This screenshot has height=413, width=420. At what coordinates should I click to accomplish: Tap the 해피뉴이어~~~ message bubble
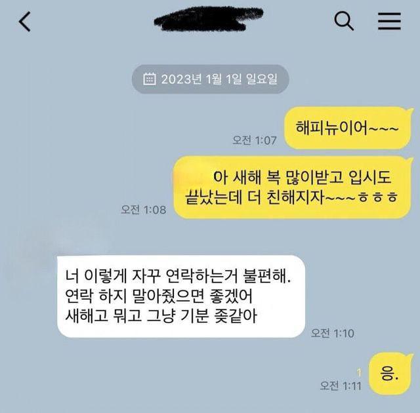347,128
